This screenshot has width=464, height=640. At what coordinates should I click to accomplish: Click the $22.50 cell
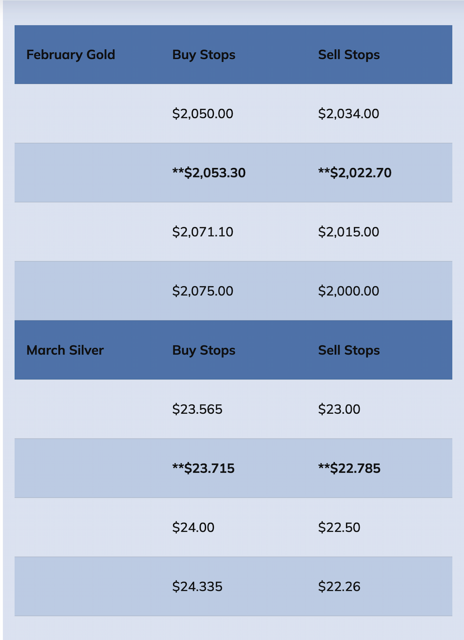tap(339, 527)
